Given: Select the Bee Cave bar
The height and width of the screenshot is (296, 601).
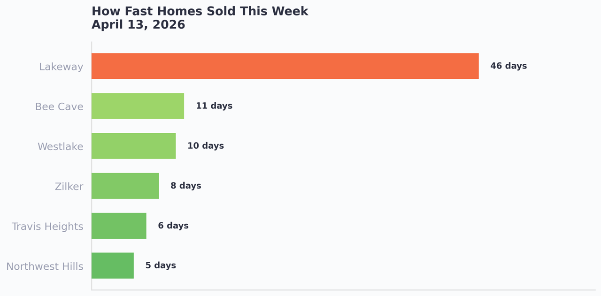Looking at the screenshot, I should click(x=138, y=106).
